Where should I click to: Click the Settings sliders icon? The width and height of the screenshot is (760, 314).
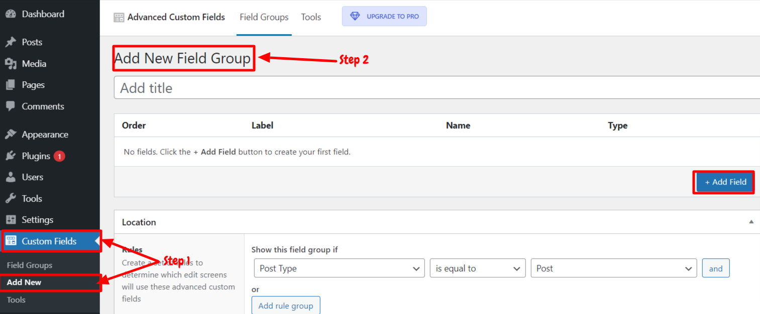[11, 220]
